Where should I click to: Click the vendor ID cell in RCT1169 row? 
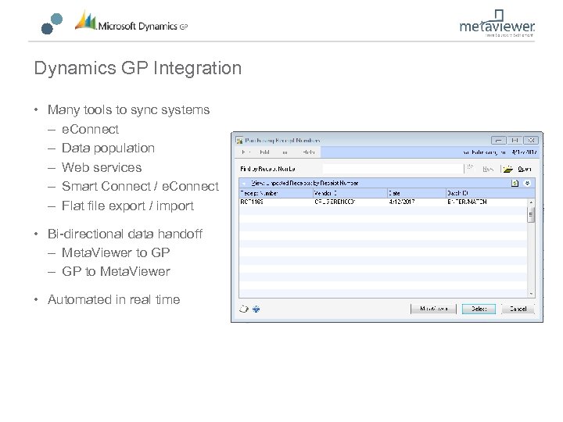point(335,202)
